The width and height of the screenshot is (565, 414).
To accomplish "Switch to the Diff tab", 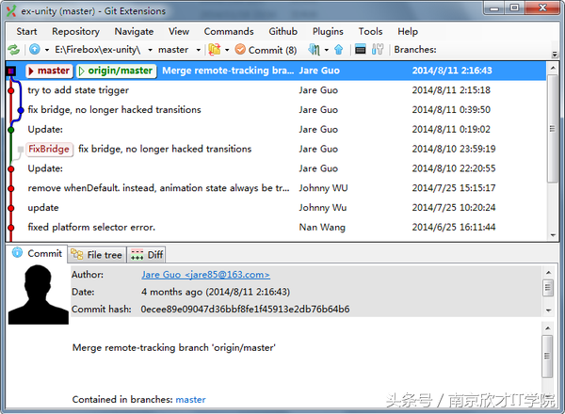I will click(147, 255).
